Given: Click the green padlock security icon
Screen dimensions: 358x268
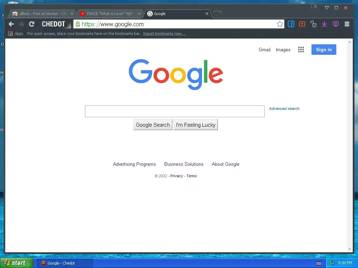Looking at the screenshot, I should [x=78, y=24].
